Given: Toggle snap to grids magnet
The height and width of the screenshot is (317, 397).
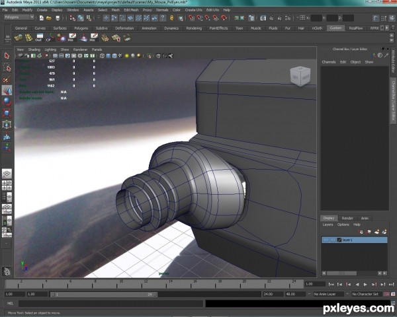Looking at the screenshot, I should point(191,18).
